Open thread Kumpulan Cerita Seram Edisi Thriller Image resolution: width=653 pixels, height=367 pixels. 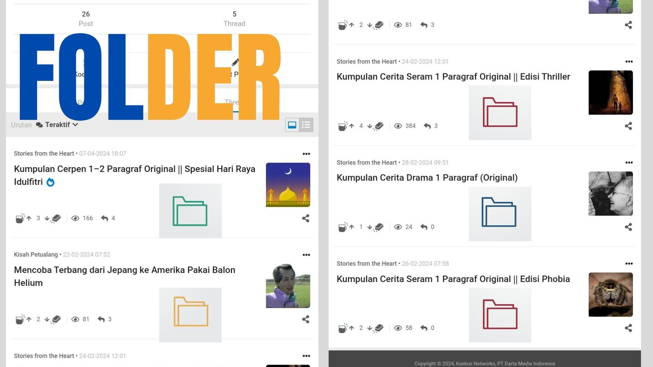click(453, 77)
